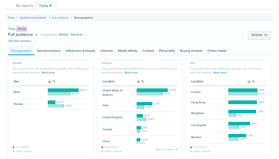Open the Actions menu
Image resolution: width=279 pixels, height=159 pixels.
pos(259,35)
